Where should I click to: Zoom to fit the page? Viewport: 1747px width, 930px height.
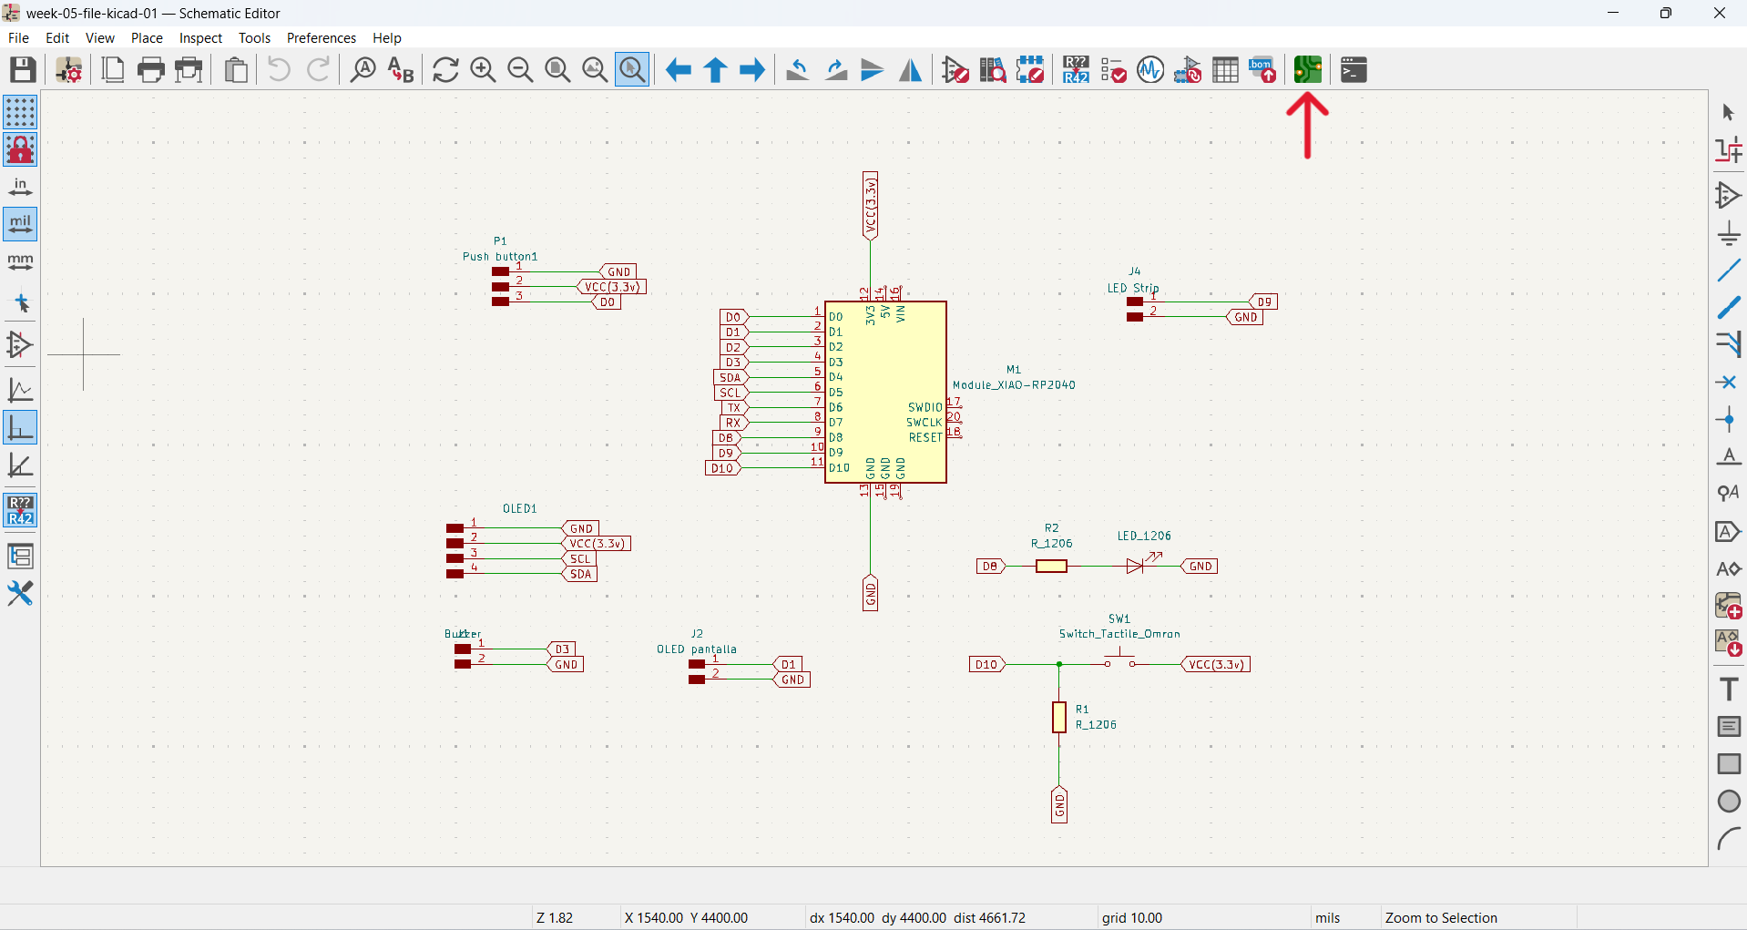557,69
